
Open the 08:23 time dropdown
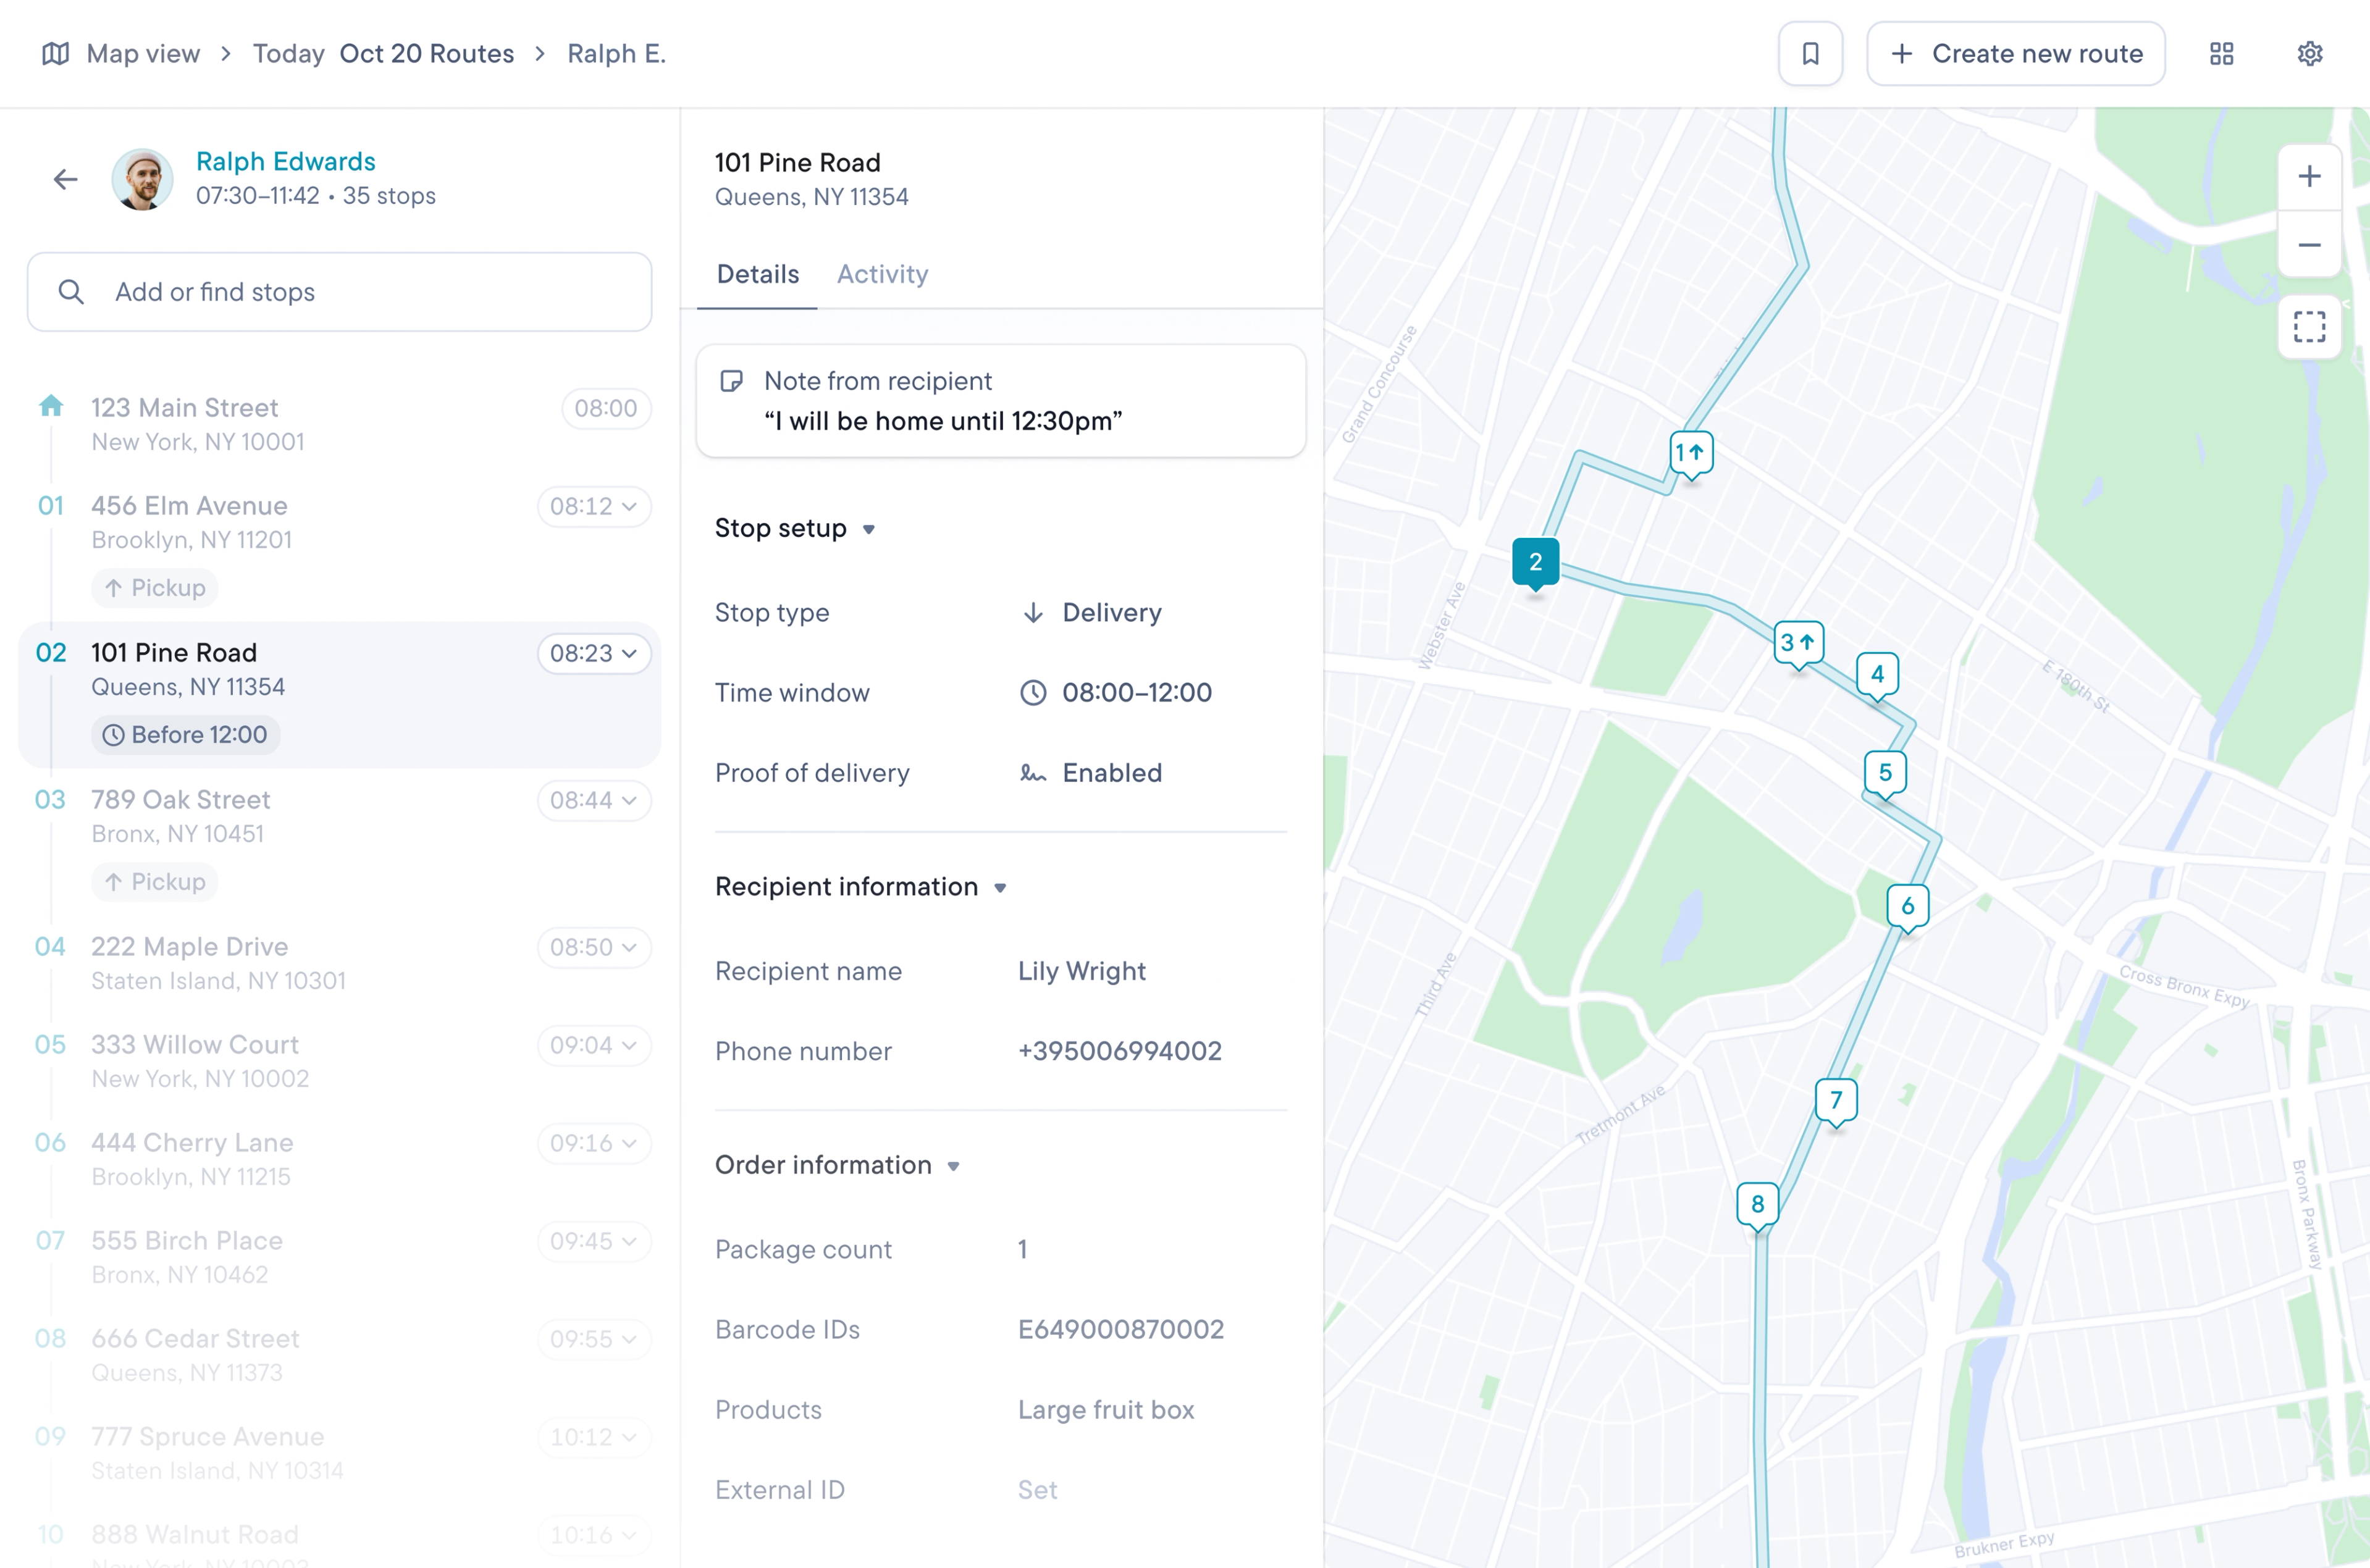click(x=594, y=653)
